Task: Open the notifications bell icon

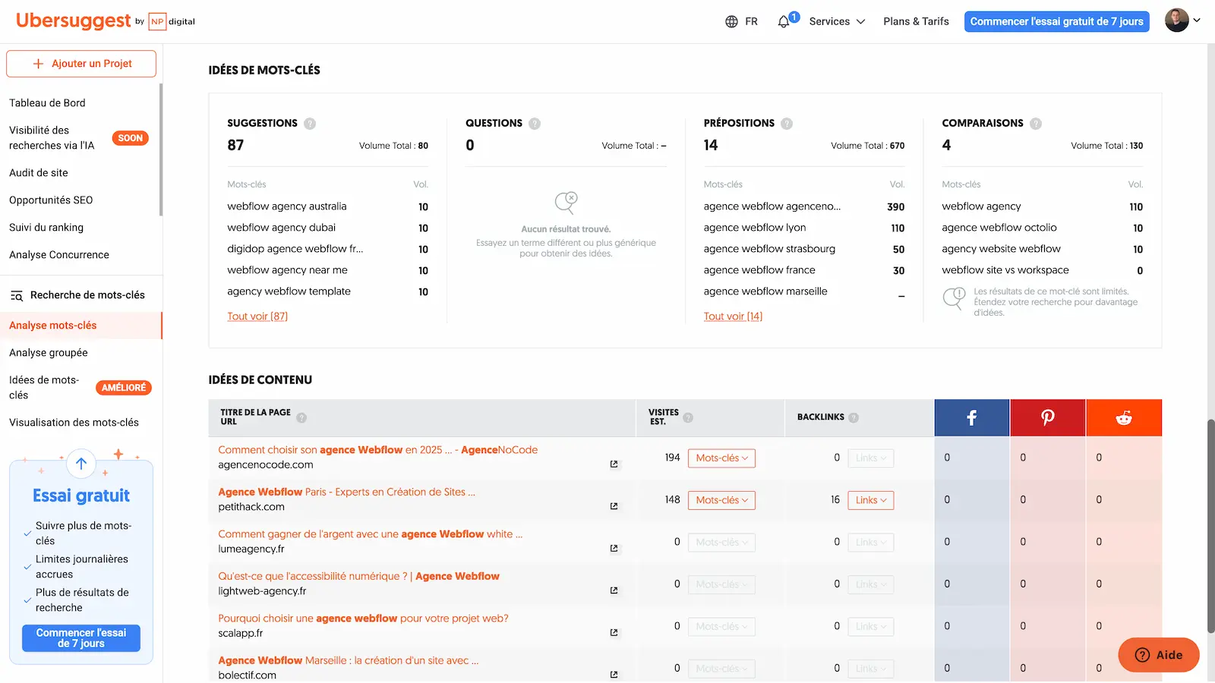Action: tap(784, 22)
